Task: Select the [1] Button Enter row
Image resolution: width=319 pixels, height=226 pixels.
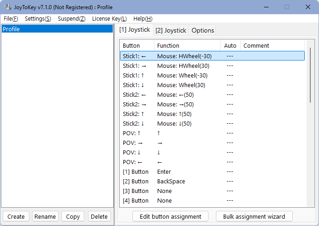Action: pyautogui.click(x=212, y=172)
